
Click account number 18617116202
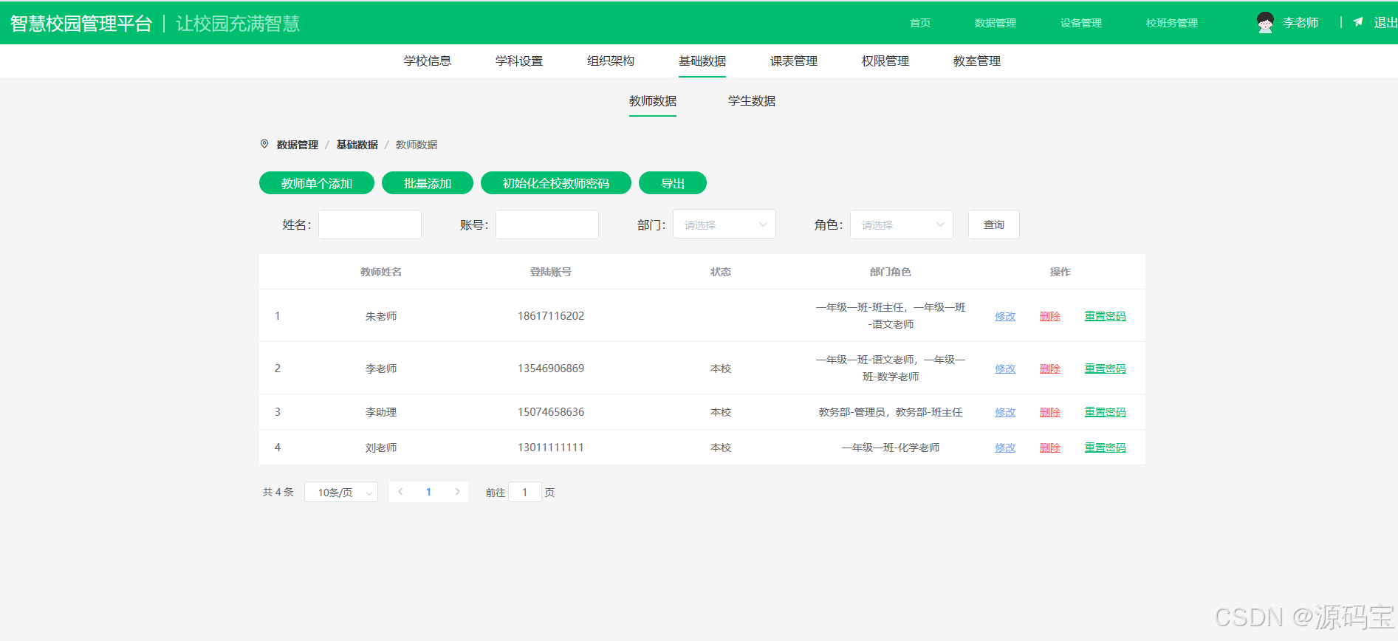[x=551, y=316]
